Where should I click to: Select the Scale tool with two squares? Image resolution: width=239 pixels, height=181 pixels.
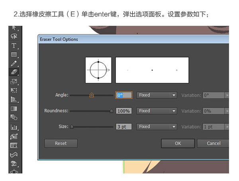coord(14,81)
